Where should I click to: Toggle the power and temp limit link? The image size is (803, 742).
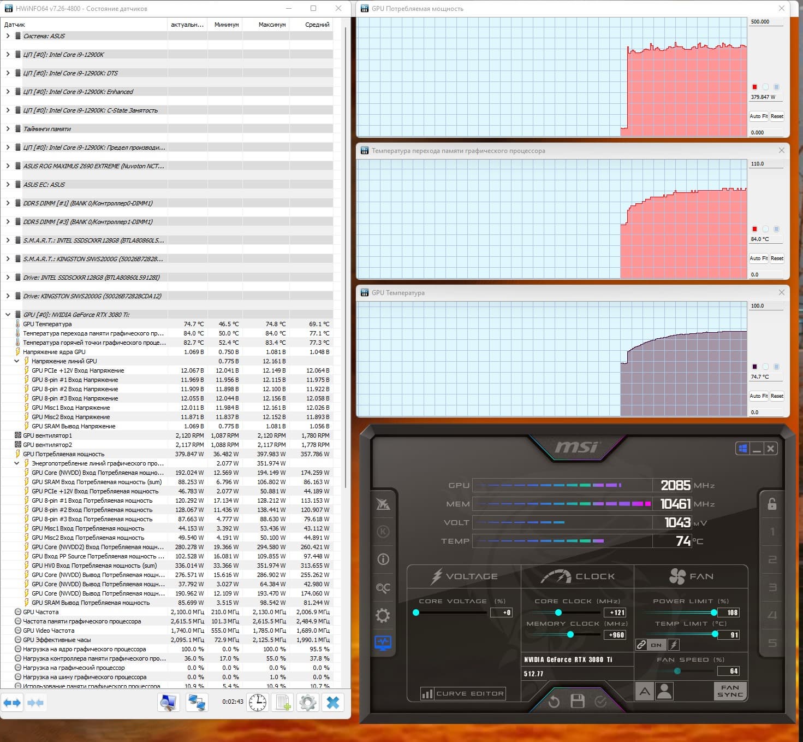(x=641, y=645)
